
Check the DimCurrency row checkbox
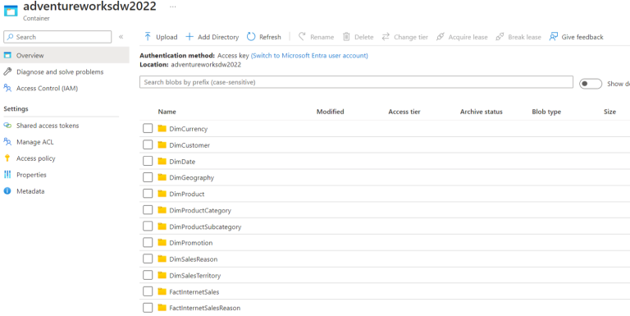[148, 129]
